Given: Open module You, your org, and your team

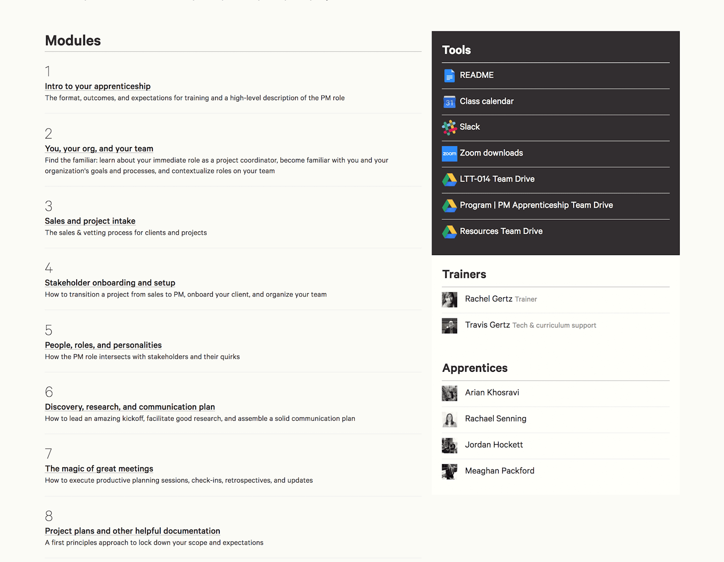Looking at the screenshot, I should tap(99, 149).
